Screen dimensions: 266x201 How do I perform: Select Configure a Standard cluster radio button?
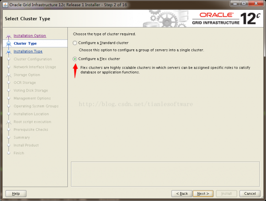[x=75, y=43]
